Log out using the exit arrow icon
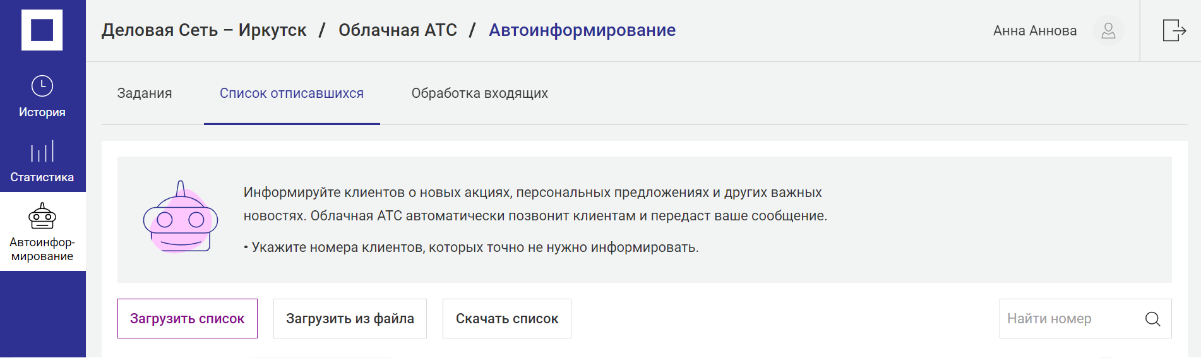Image resolution: width=1201 pixels, height=358 pixels. 1173,30
